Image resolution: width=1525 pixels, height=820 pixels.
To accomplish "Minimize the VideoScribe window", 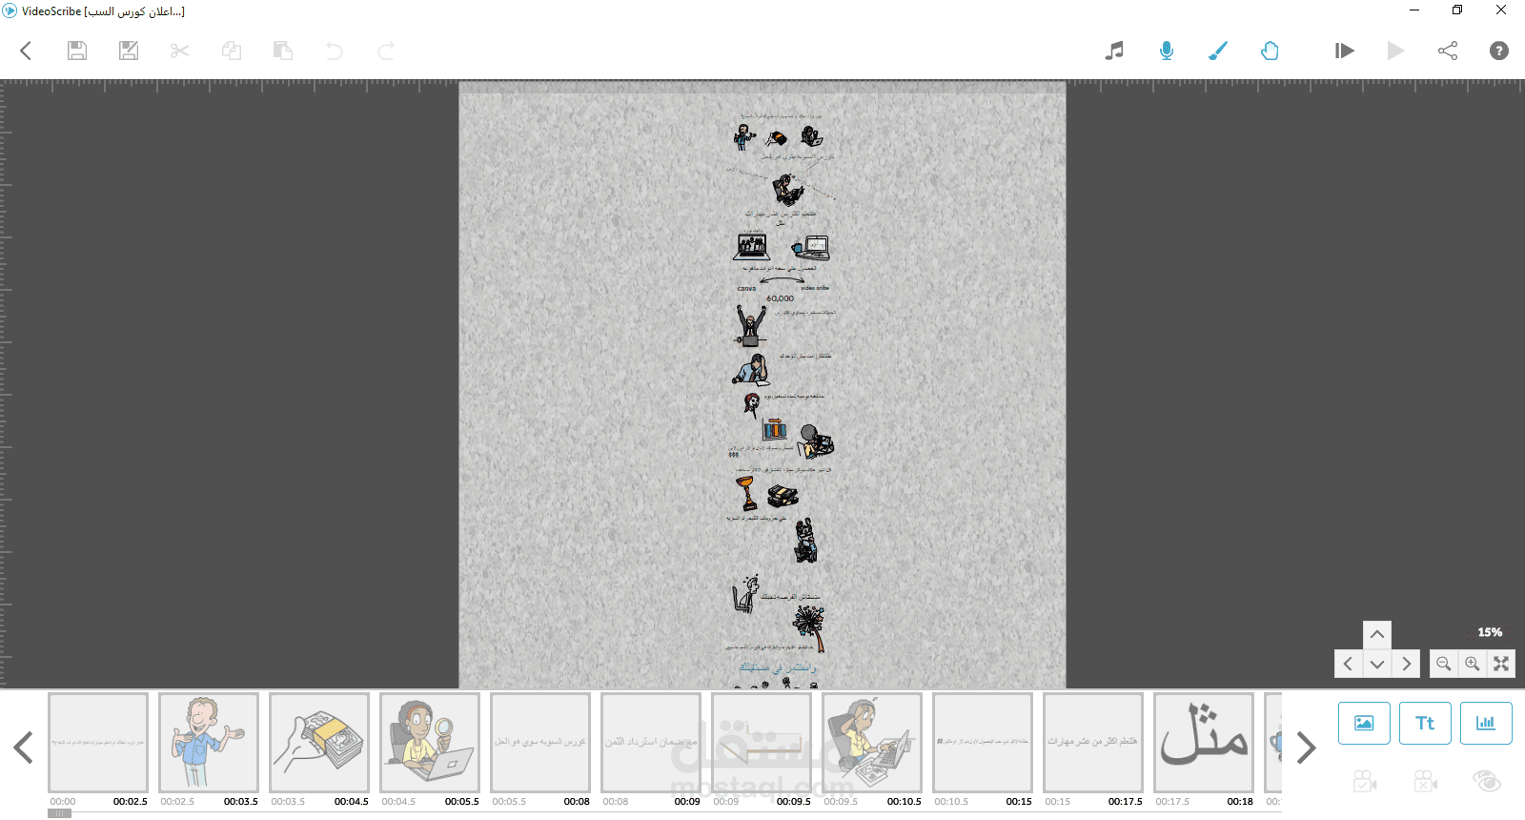I will click(1414, 10).
